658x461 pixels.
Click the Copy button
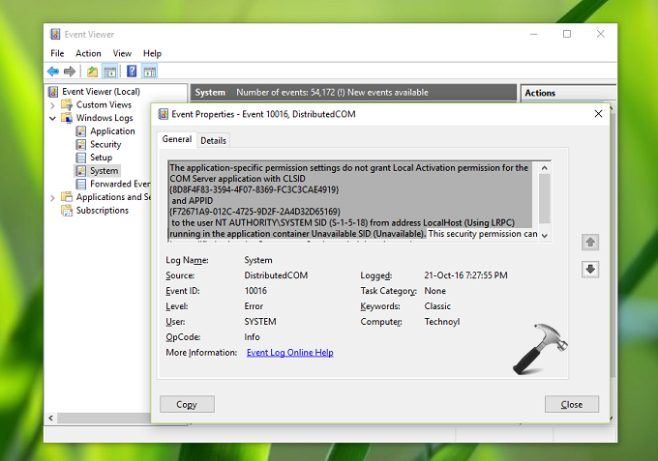[187, 404]
